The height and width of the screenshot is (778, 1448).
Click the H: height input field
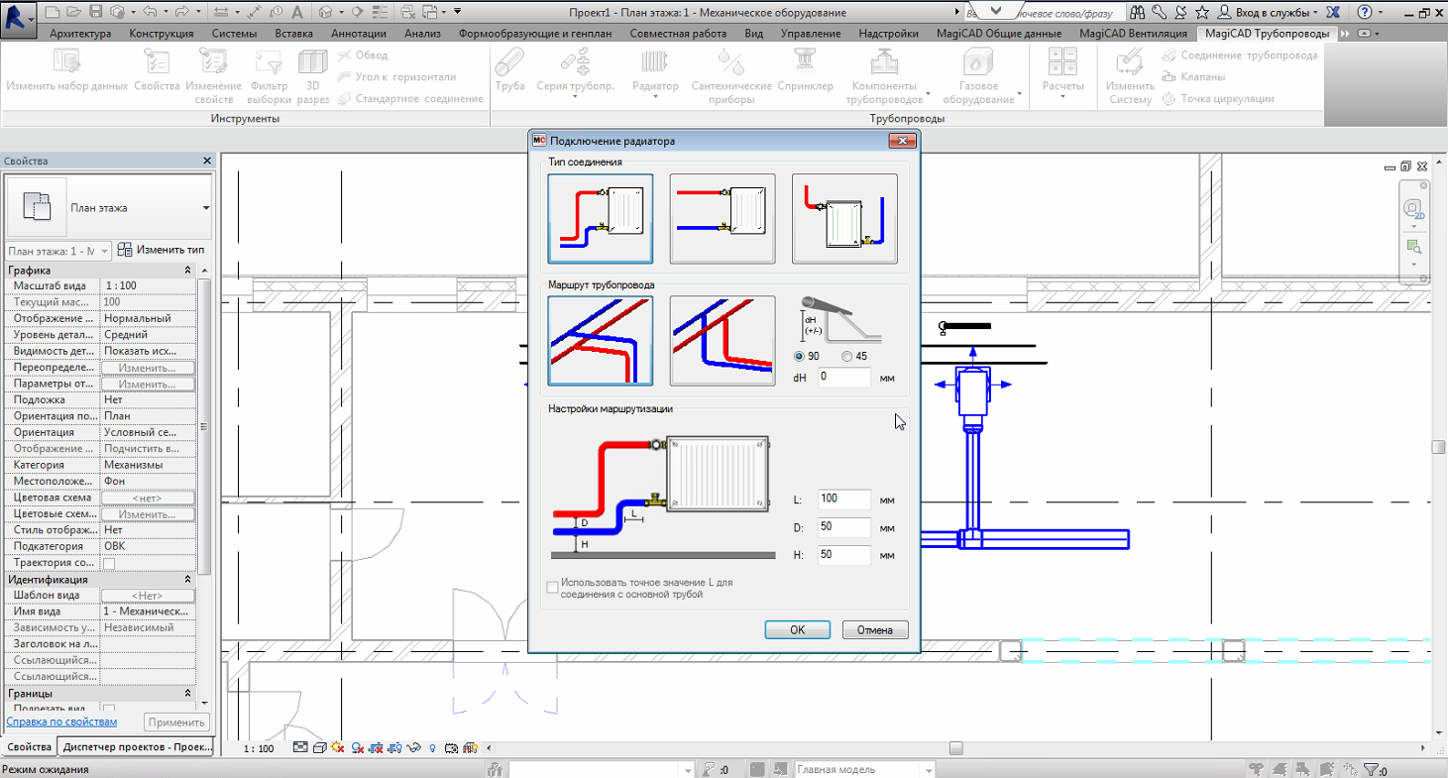[x=844, y=555]
